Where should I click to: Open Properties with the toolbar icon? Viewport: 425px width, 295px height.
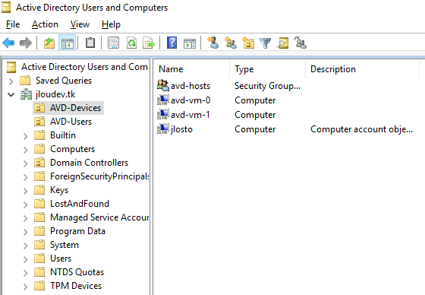tap(113, 43)
